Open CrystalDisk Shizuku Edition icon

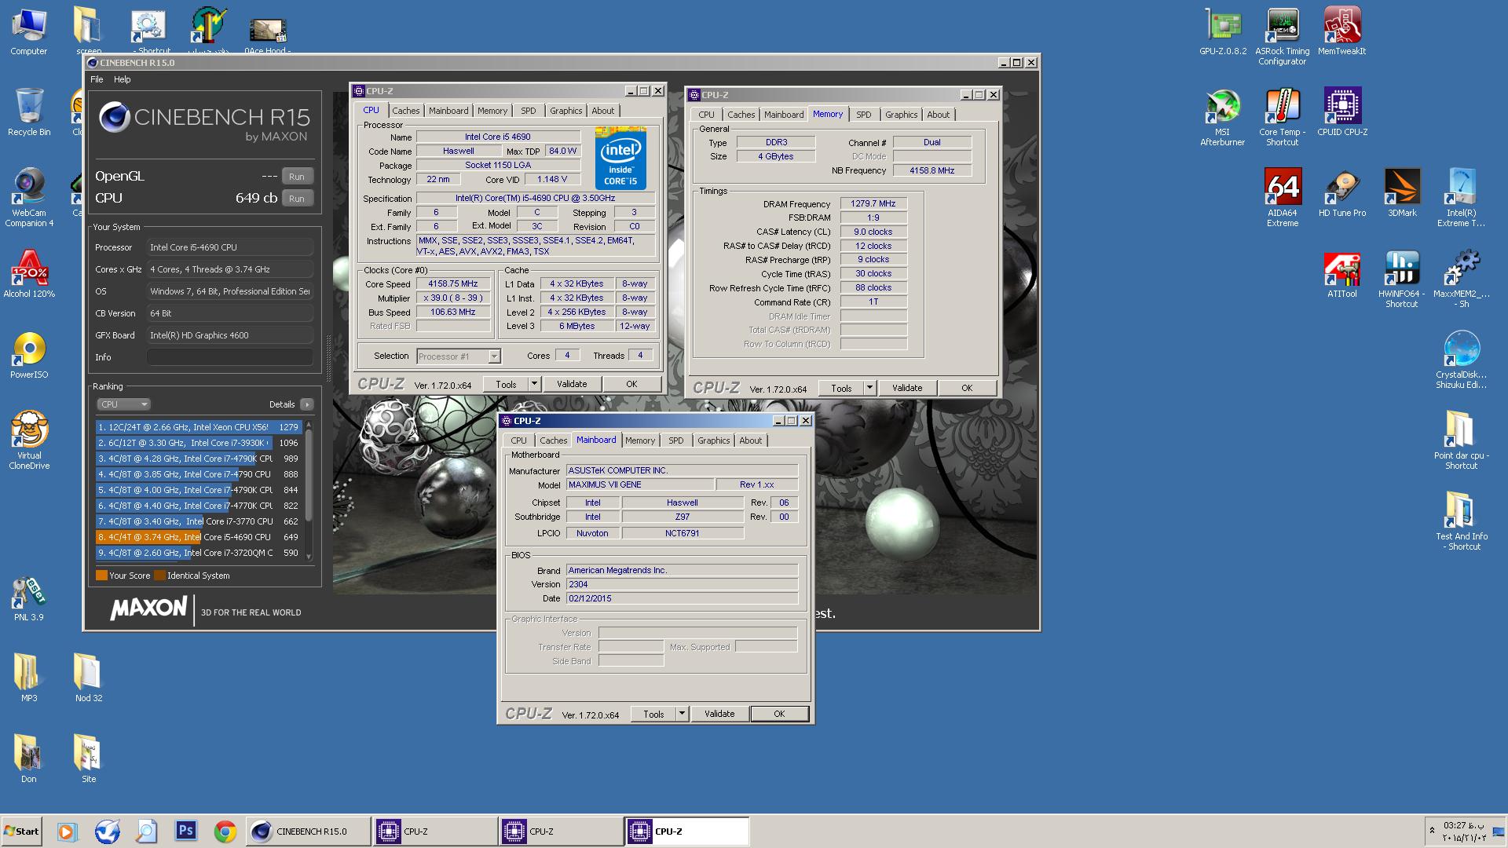(x=1462, y=360)
